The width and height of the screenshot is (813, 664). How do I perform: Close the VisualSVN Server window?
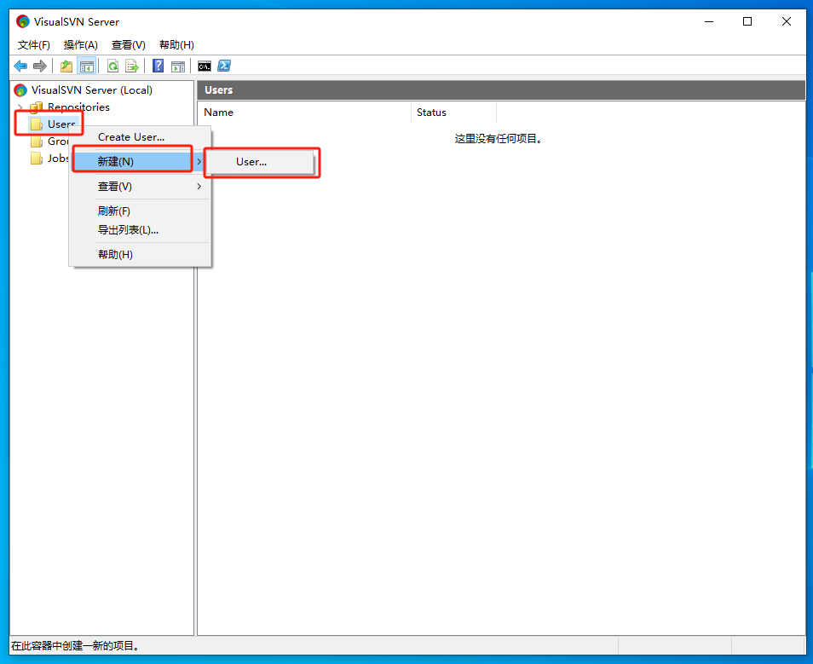[x=786, y=22]
